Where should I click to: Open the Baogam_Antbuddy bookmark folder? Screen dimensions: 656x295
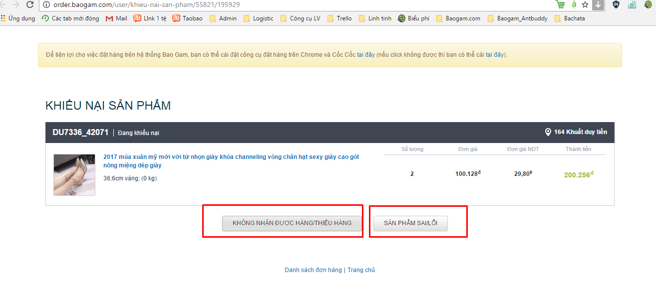pyautogui.click(x=517, y=18)
